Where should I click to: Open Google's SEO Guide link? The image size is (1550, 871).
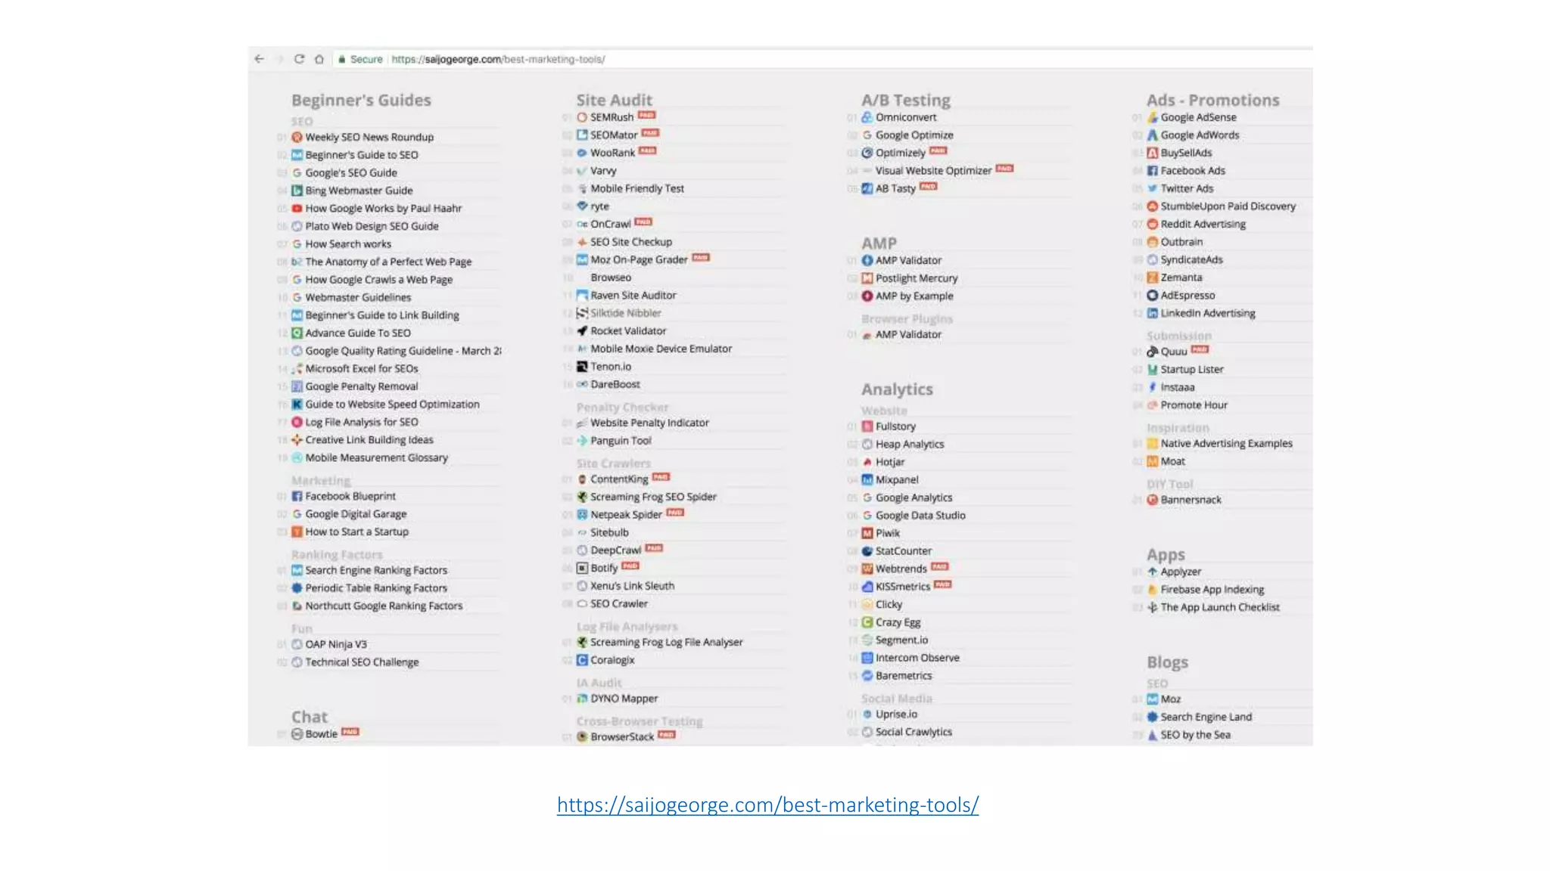click(351, 172)
